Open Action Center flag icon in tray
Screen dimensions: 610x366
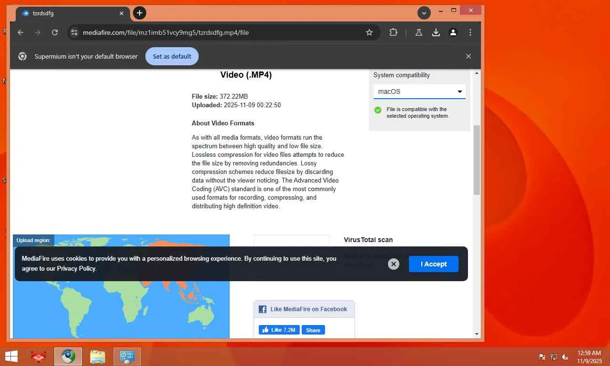pyautogui.click(x=542, y=356)
